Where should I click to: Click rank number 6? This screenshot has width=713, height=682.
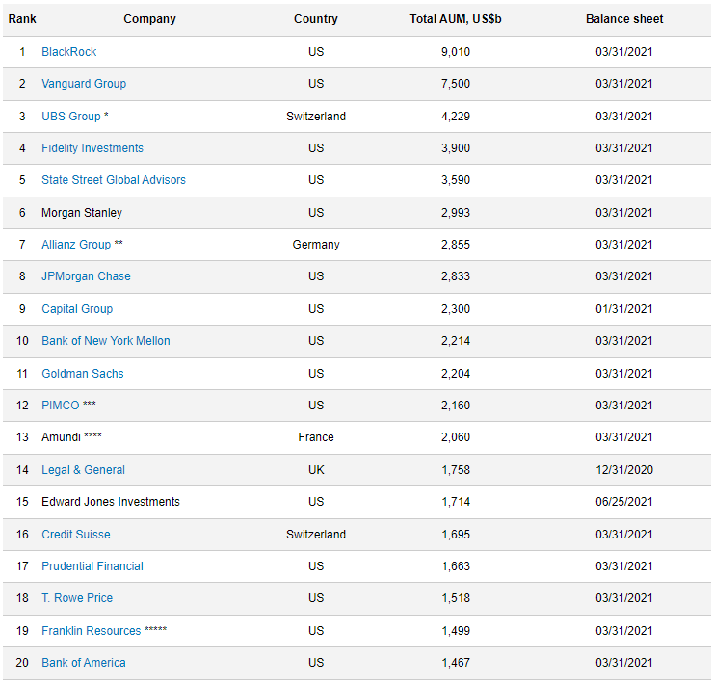[x=22, y=213]
